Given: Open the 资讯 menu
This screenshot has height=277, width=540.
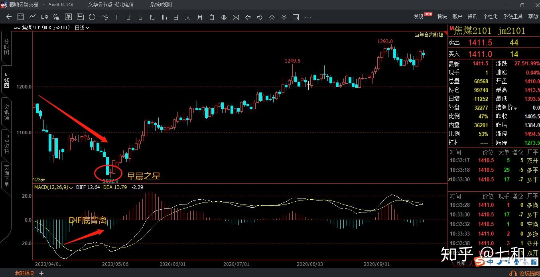Looking at the screenshot, I should pyautogui.click(x=472, y=16).
